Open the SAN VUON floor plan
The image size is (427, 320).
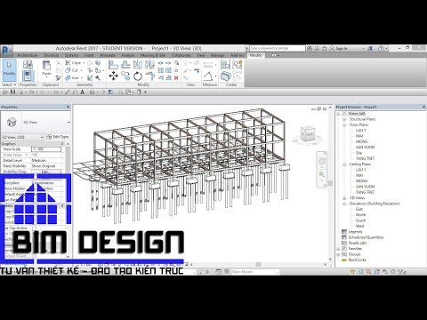click(x=365, y=148)
